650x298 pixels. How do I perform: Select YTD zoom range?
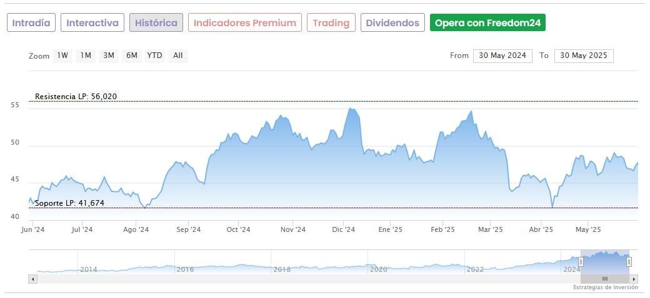pos(154,55)
